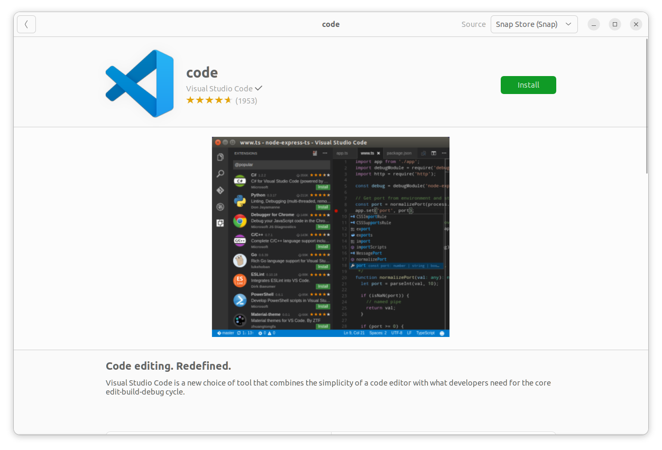Select the app.ts tab in the screenshot
This screenshot has height=450, width=662.
[342, 153]
